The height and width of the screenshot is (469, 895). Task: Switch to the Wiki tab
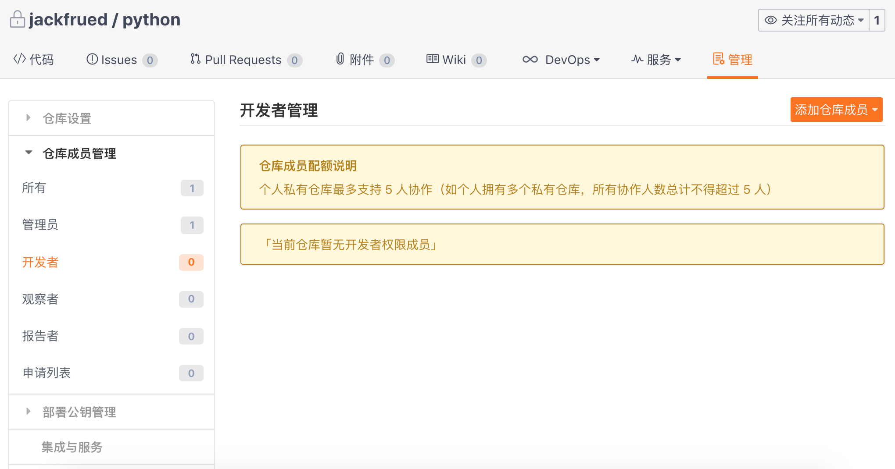point(455,60)
